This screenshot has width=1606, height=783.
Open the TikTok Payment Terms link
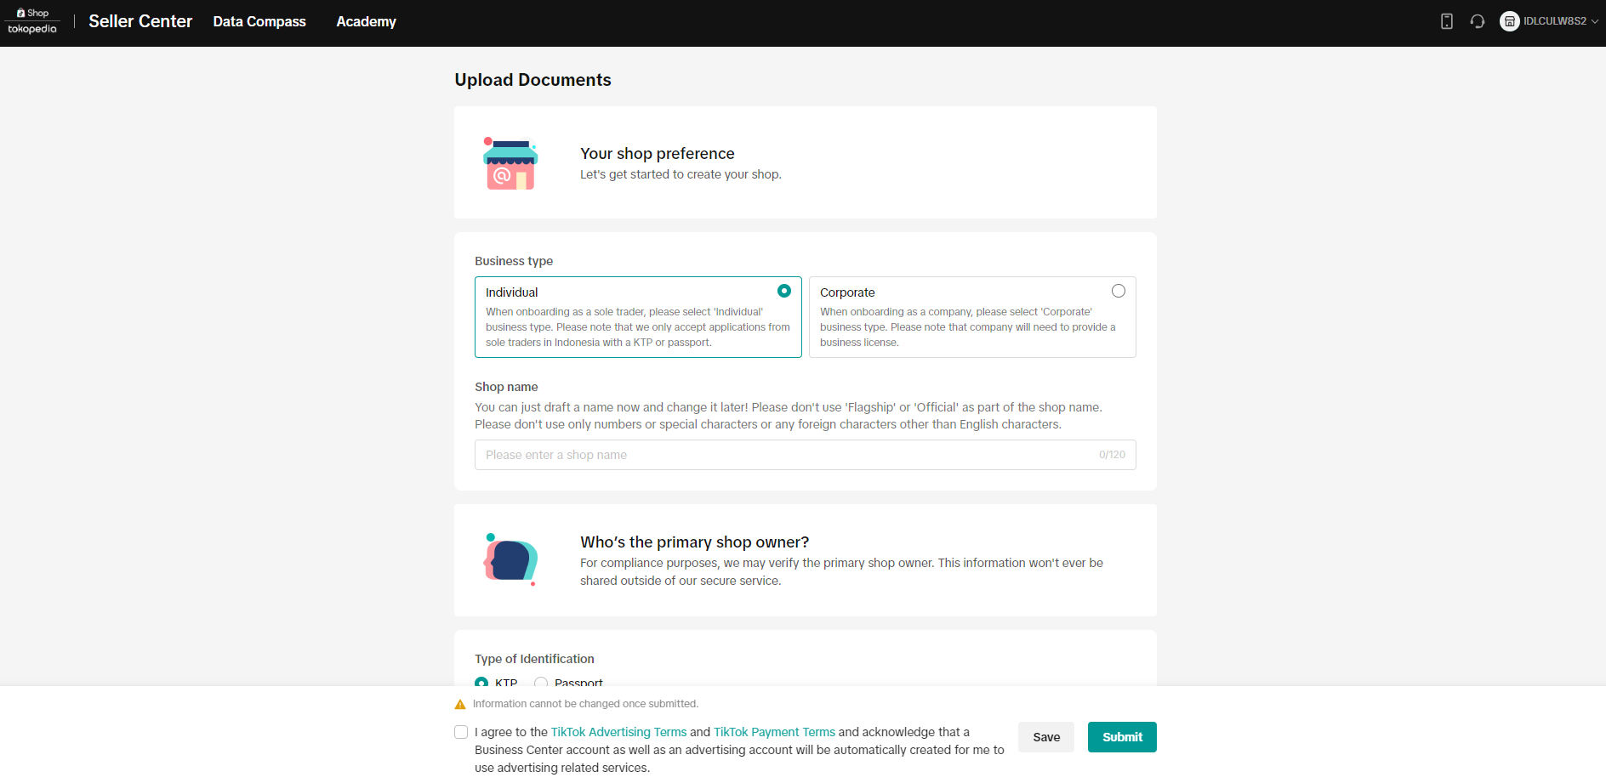coord(774,732)
